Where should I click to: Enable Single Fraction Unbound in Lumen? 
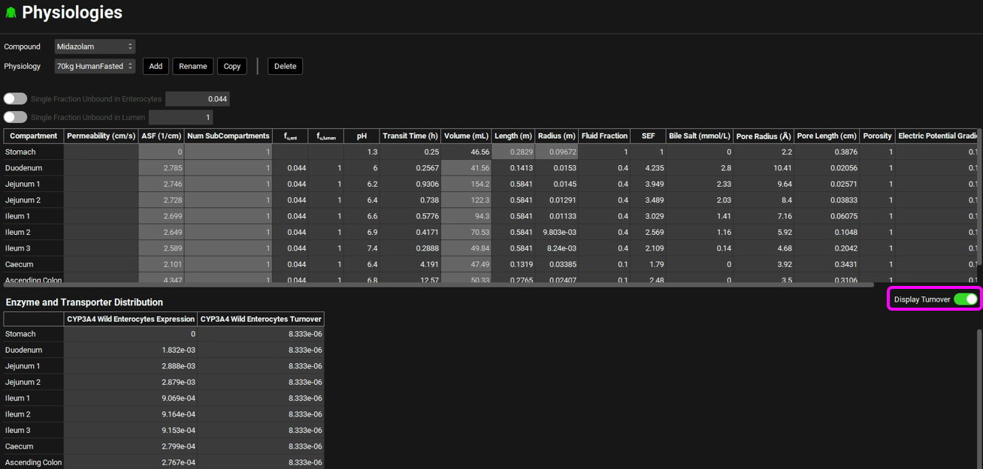coord(15,117)
